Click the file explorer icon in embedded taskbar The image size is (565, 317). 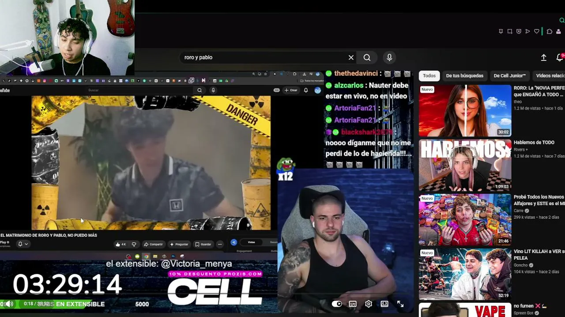coord(155,257)
